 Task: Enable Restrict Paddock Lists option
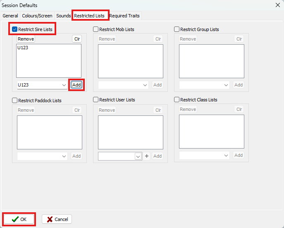15,101
